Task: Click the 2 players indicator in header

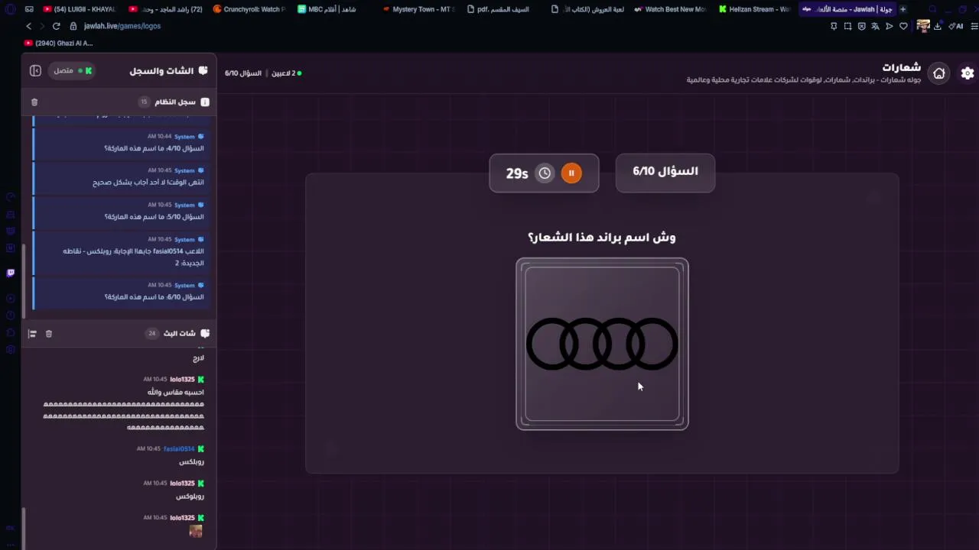Action: coord(286,73)
